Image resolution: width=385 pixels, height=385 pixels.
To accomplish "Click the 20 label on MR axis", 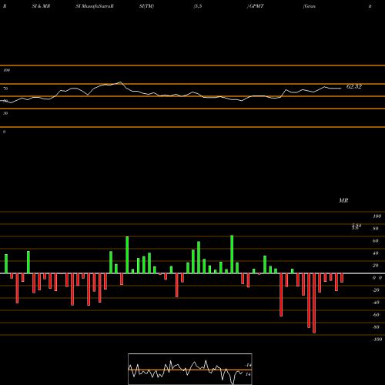I will (376, 266).
